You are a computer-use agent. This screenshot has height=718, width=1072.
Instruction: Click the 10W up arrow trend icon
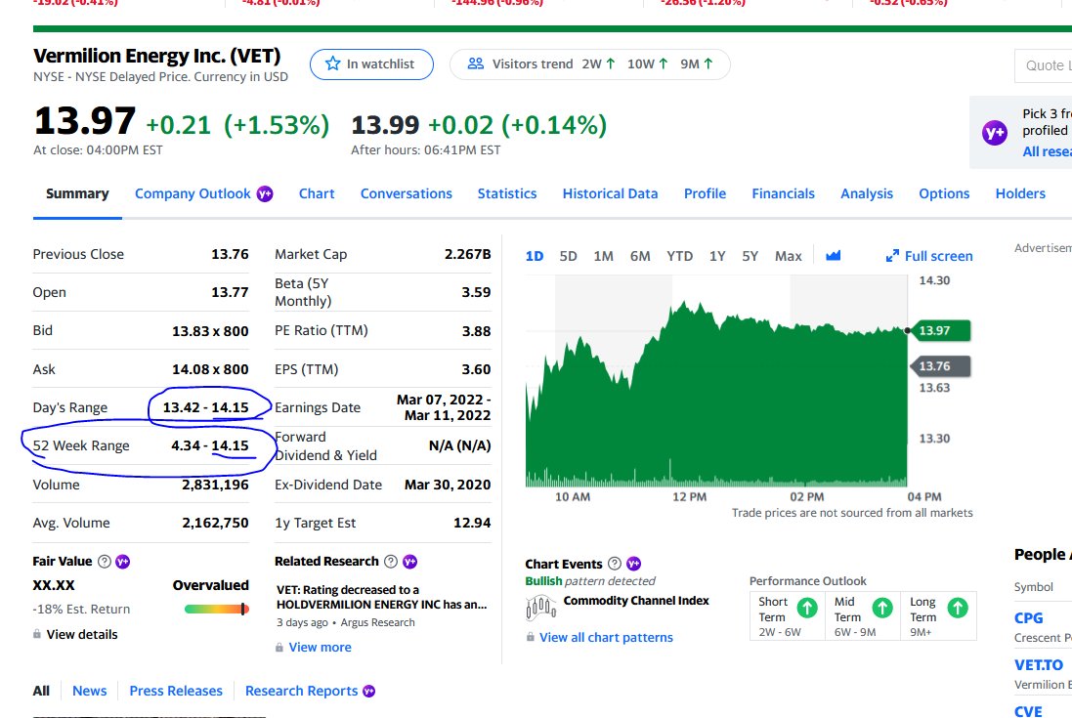[663, 63]
